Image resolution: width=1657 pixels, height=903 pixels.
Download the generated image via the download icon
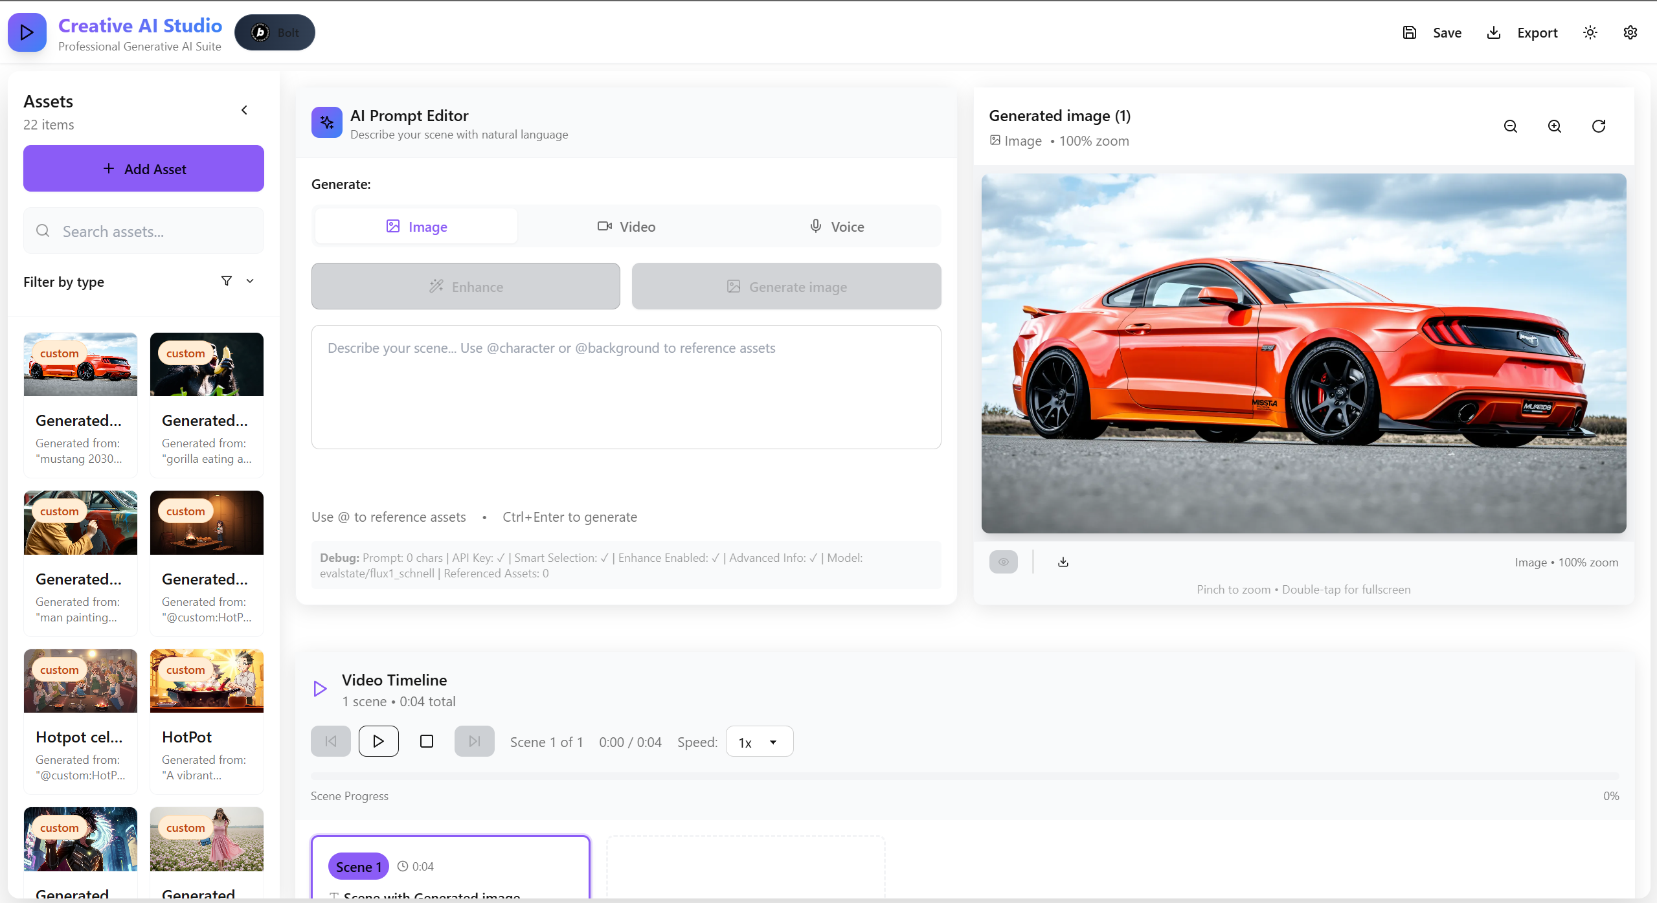1063,562
